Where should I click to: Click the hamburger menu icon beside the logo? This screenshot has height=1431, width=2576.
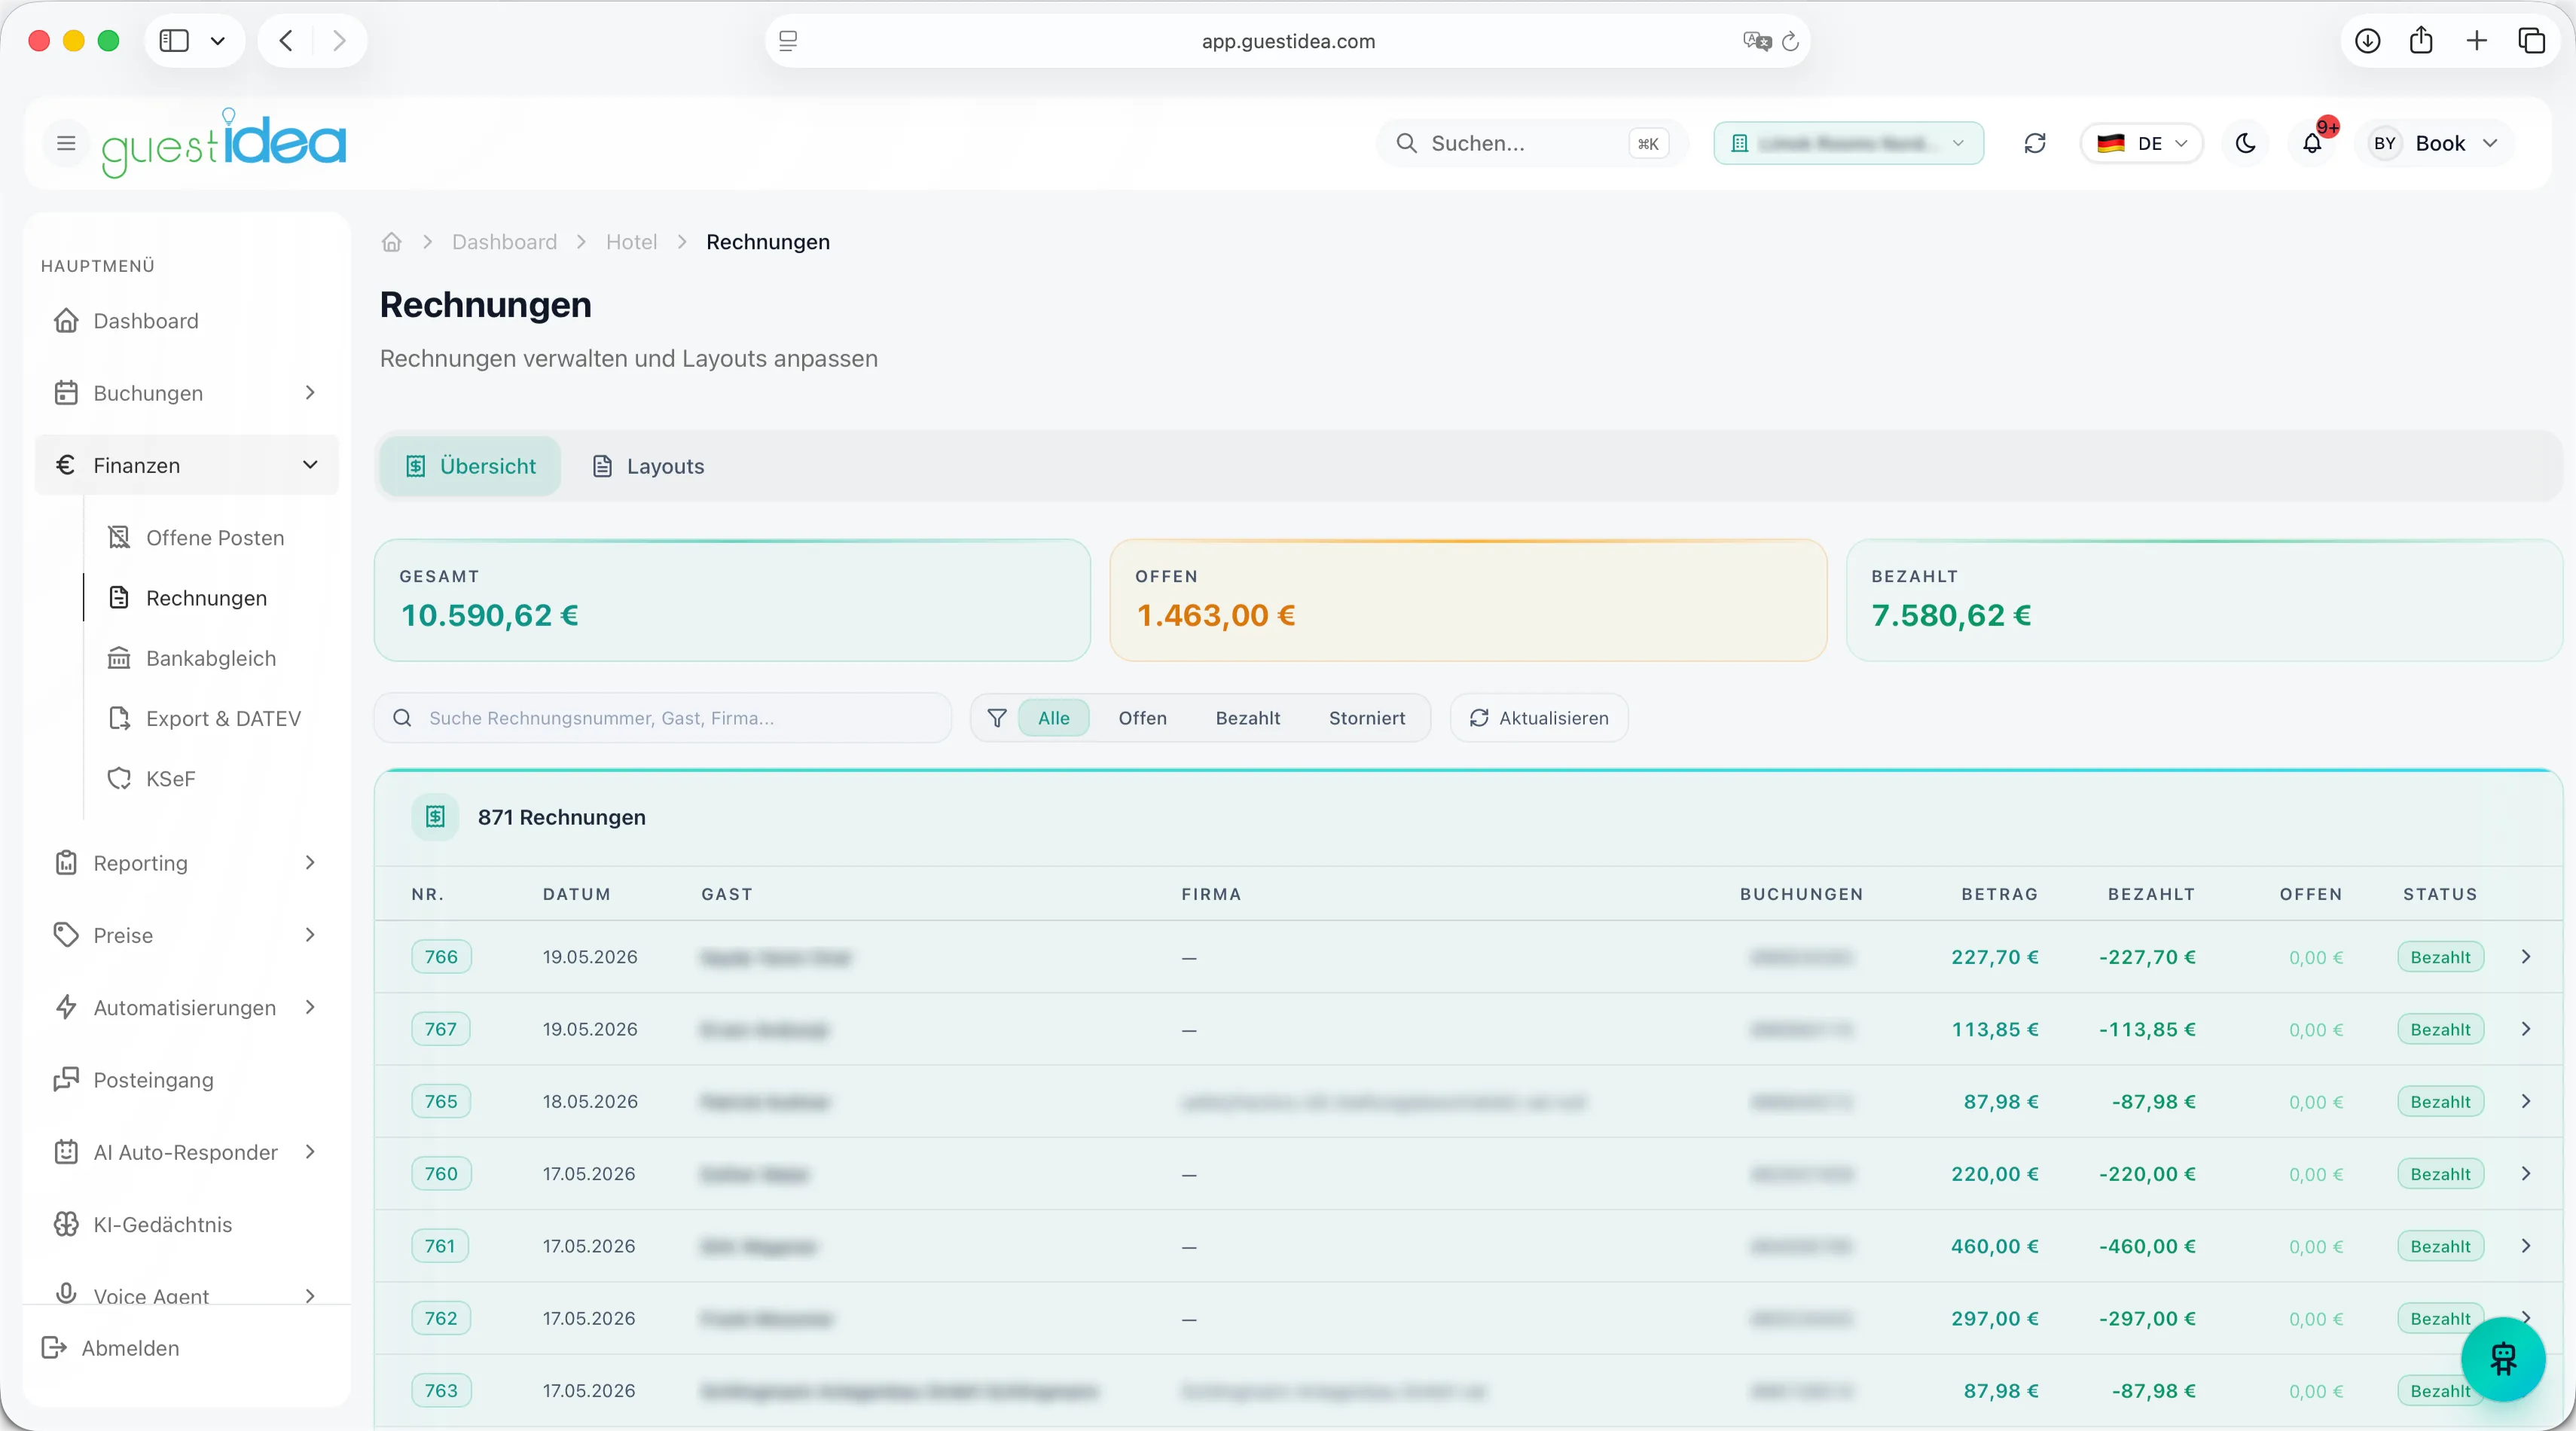point(66,143)
